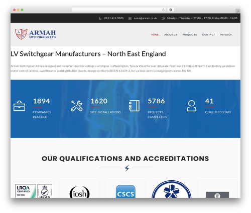The width and height of the screenshot is (251, 213).
Task: Open a new tab with plus button
Action: coord(238,11)
